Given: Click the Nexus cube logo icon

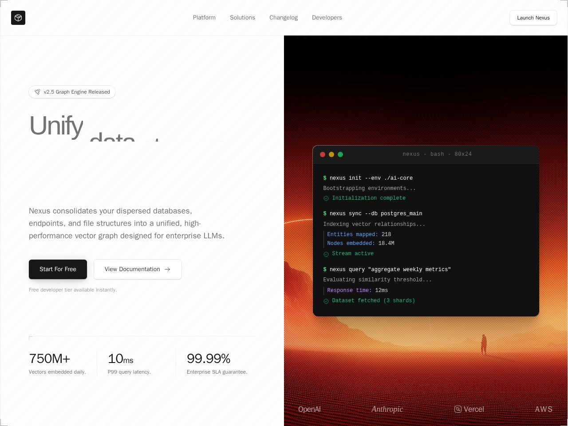Looking at the screenshot, I should click(18, 18).
